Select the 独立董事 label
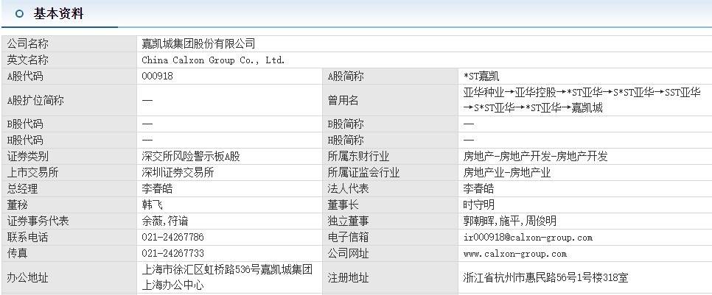Screen dimensions: 712x295 coord(349,221)
